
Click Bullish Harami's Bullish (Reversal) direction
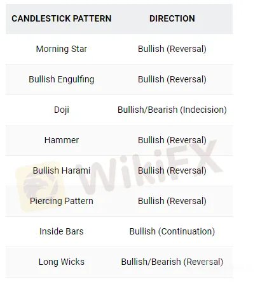pyautogui.click(x=172, y=170)
